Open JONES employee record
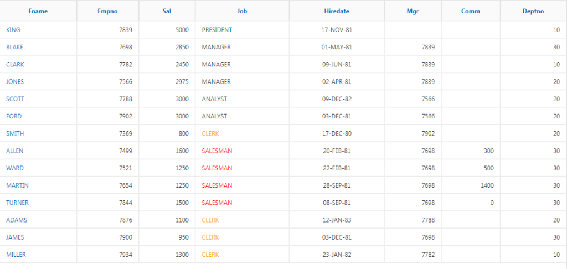 (15, 82)
